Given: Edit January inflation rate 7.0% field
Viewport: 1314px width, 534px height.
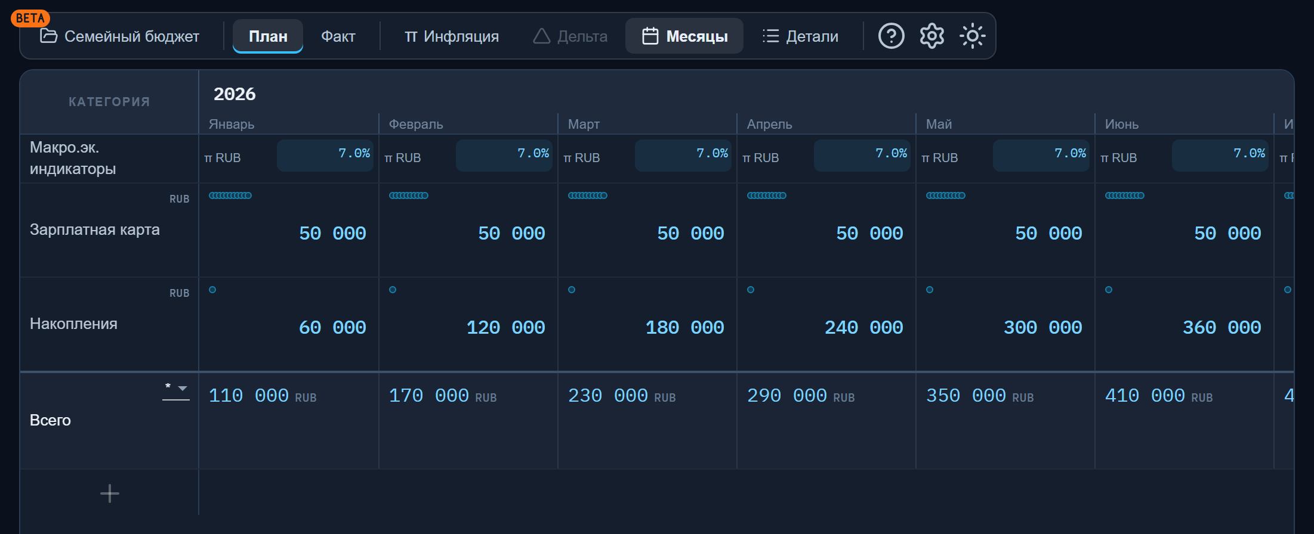Looking at the screenshot, I should (x=325, y=156).
